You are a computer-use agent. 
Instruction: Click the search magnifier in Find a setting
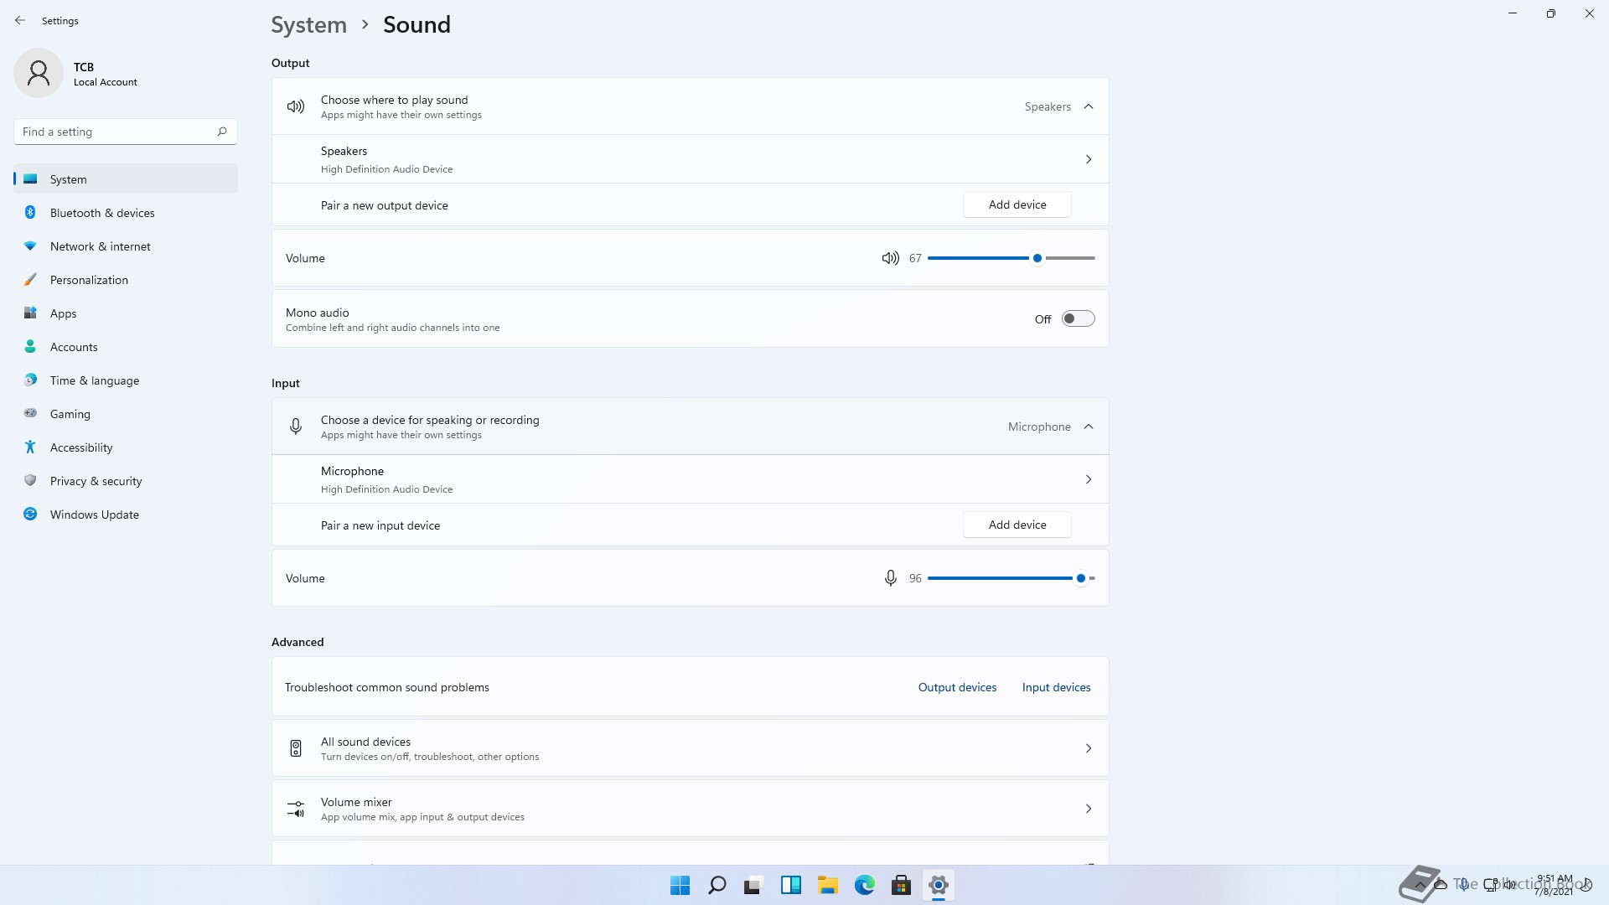222,132
